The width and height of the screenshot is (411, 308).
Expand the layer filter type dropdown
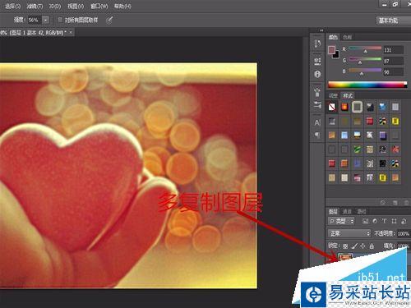[x=341, y=221]
